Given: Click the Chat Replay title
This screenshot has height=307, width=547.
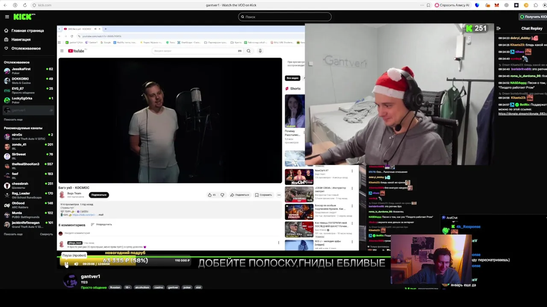Looking at the screenshot, I should 532,29.
